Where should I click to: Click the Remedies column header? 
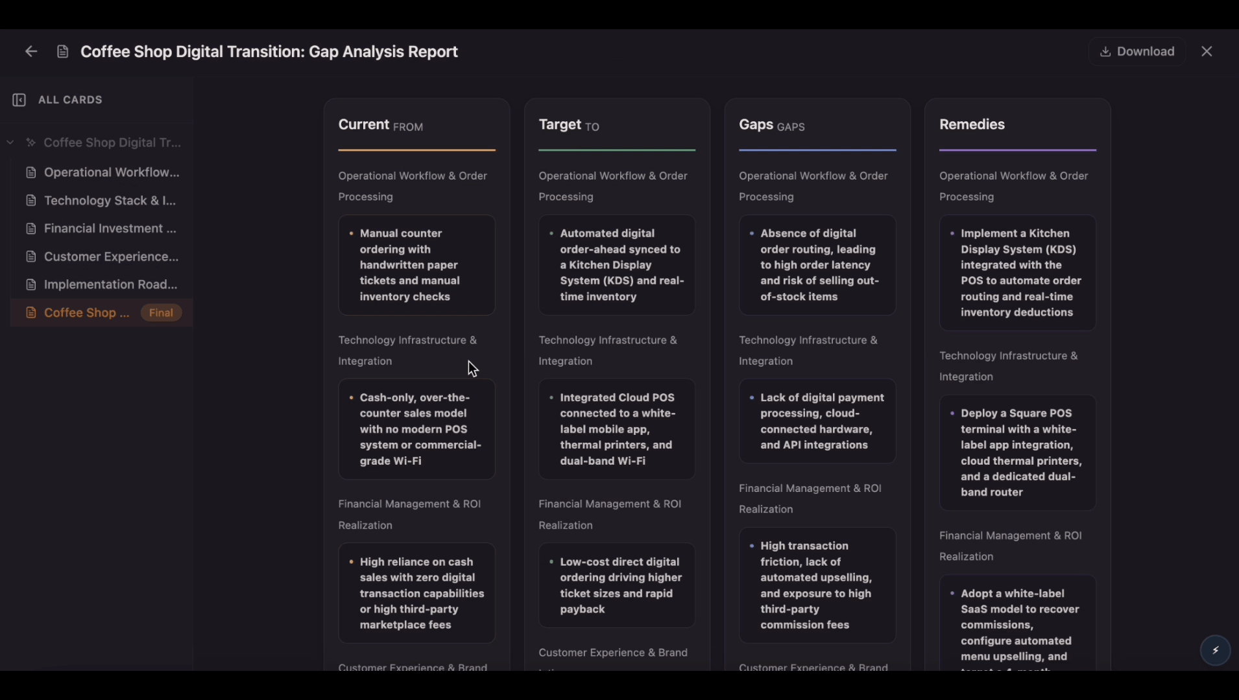click(972, 124)
